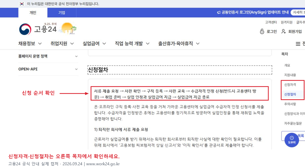Expand the 직업 능력 개발 chevron arrow
The width and height of the screenshot is (305, 168).
(148, 43)
